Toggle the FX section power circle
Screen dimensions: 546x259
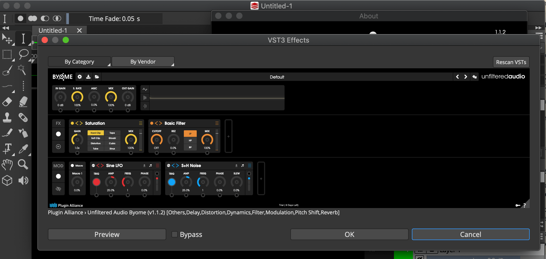pyautogui.click(x=58, y=134)
